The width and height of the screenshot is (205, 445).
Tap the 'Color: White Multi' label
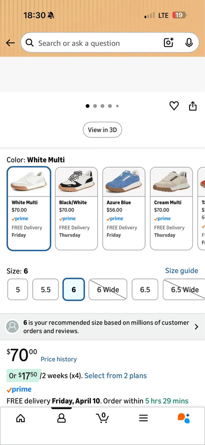pyautogui.click(x=36, y=160)
